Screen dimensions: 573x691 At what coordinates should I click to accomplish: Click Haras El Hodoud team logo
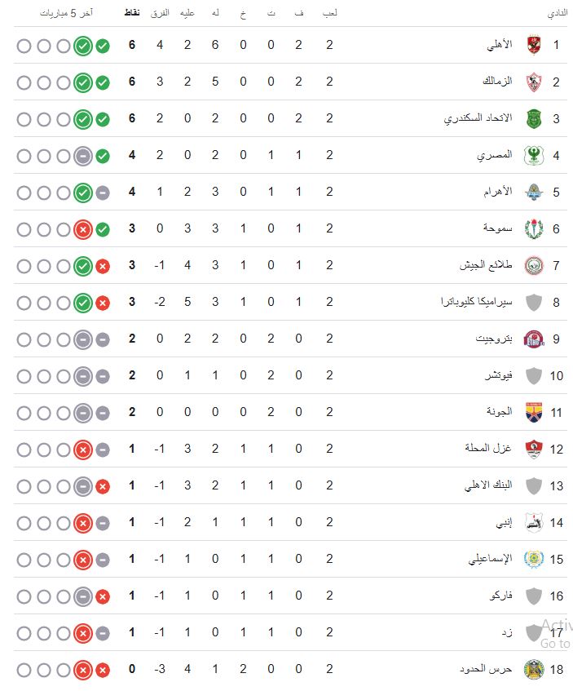[x=534, y=670]
